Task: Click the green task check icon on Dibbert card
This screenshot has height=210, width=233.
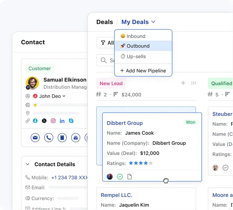Action: point(120,177)
